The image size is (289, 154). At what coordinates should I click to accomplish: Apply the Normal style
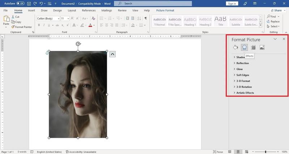(160, 21)
